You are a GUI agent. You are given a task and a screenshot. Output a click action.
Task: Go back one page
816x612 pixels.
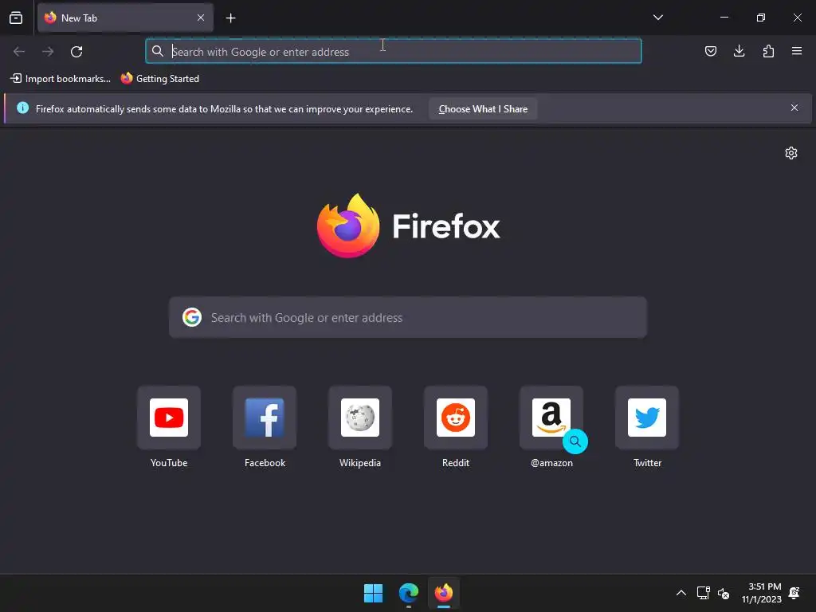pos(19,52)
